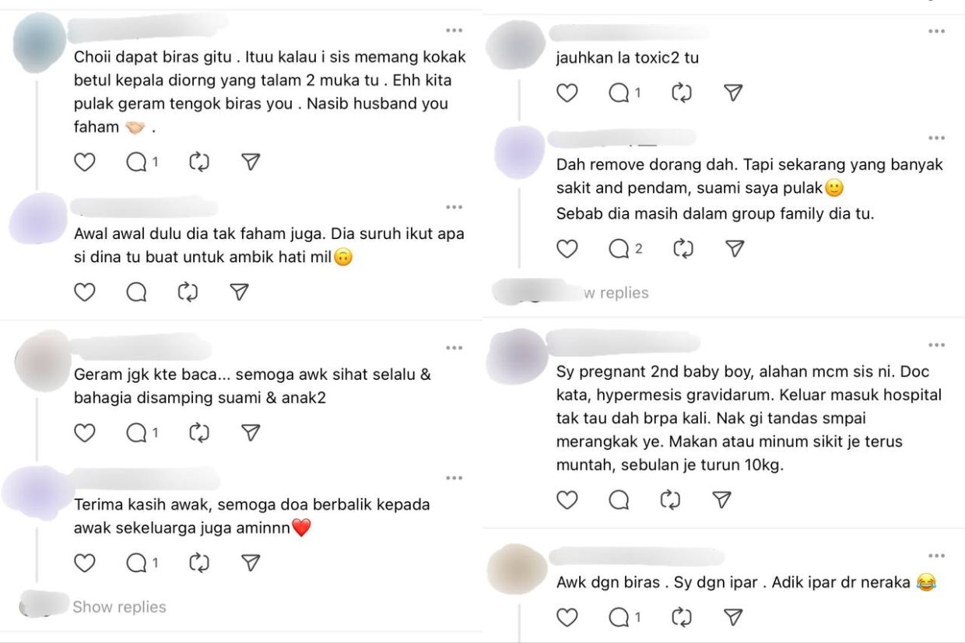This screenshot has width=965, height=643.
Task: Like the "Terima kasih awak" reply
Action: [x=84, y=562]
